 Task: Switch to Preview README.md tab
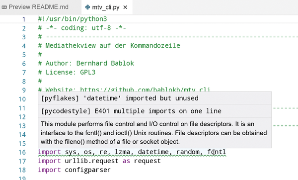tap(35, 7)
